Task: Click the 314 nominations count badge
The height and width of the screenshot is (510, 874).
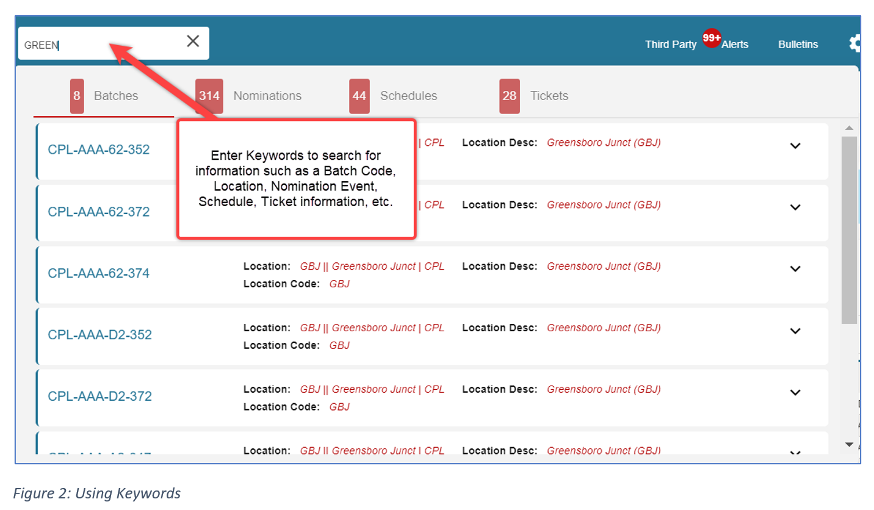Action: tap(209, 96)
